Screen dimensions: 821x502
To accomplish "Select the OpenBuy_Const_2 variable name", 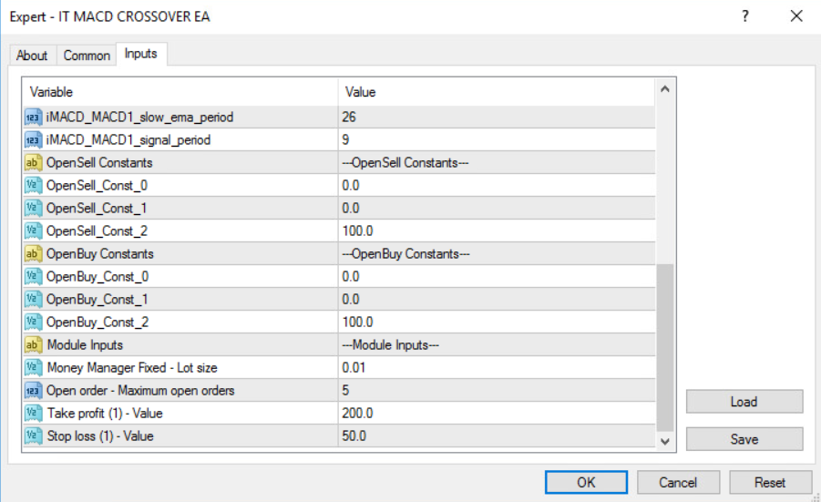I will coord(97,323).
